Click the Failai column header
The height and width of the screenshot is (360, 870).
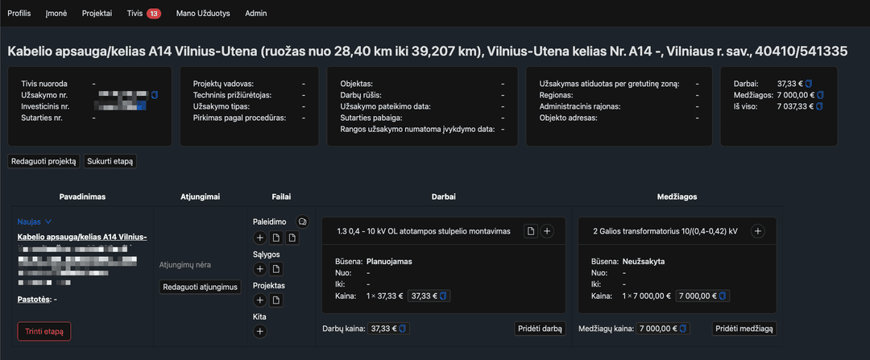[x=281, y=197]
